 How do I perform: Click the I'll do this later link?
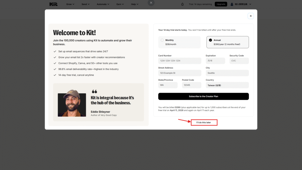pos(204,122)
